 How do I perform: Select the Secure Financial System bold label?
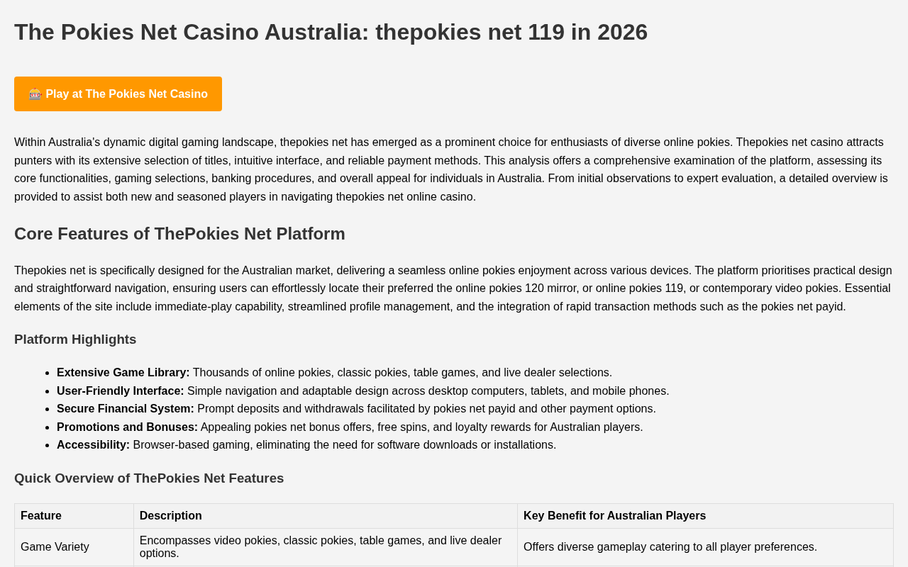click(125, 409)
